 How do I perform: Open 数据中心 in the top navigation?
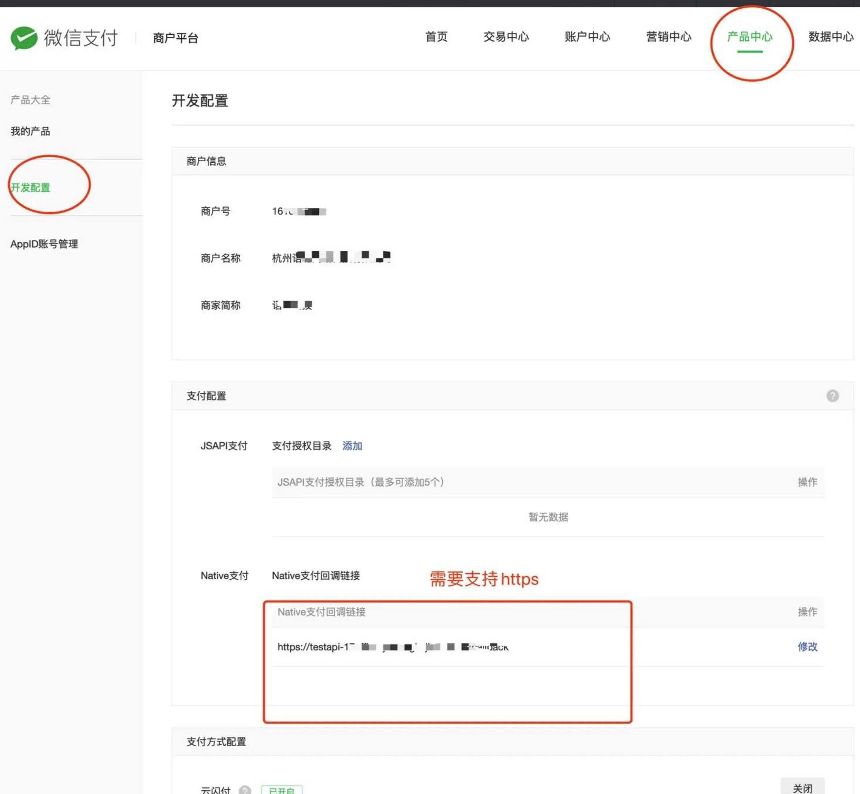831,37
